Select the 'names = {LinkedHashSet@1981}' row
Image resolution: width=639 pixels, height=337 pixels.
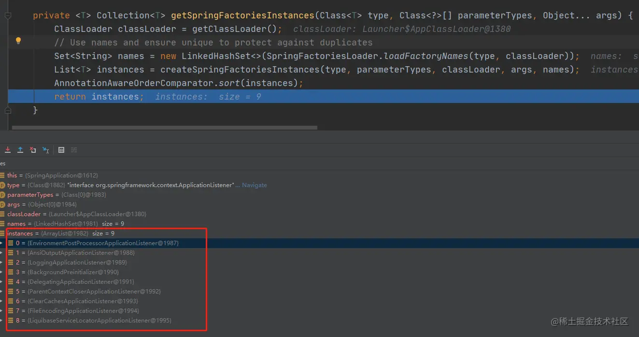pyautogui.click(x=319, y=224)
